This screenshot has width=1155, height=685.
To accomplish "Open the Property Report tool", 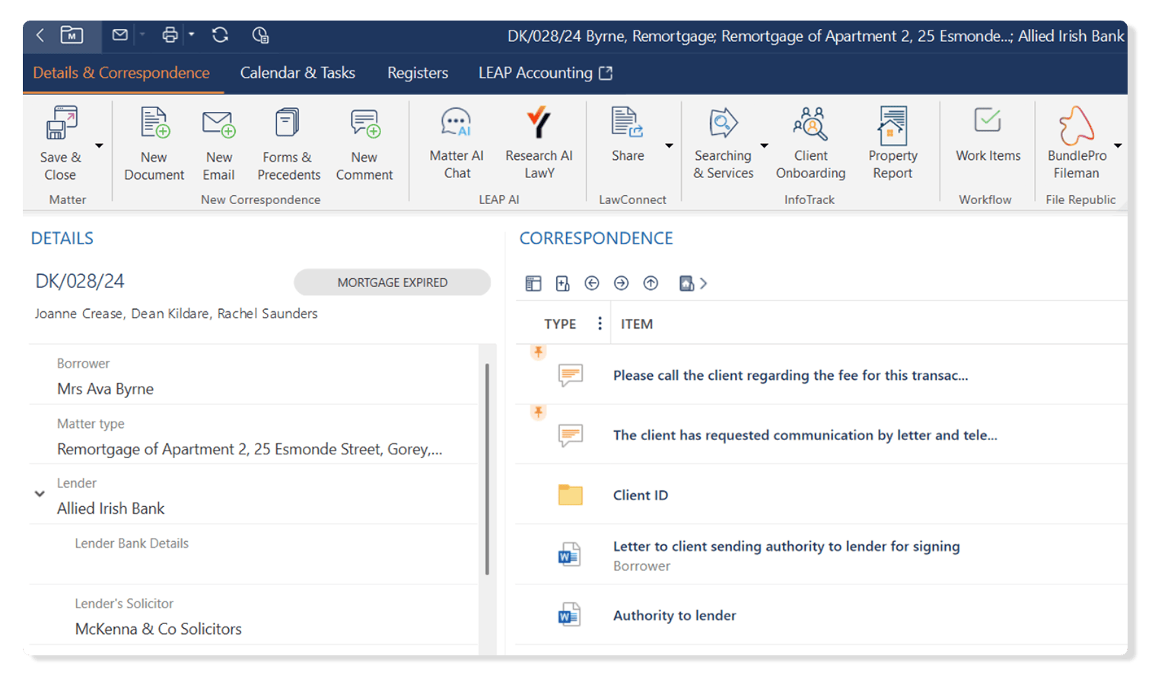I will tap(892, 143).
